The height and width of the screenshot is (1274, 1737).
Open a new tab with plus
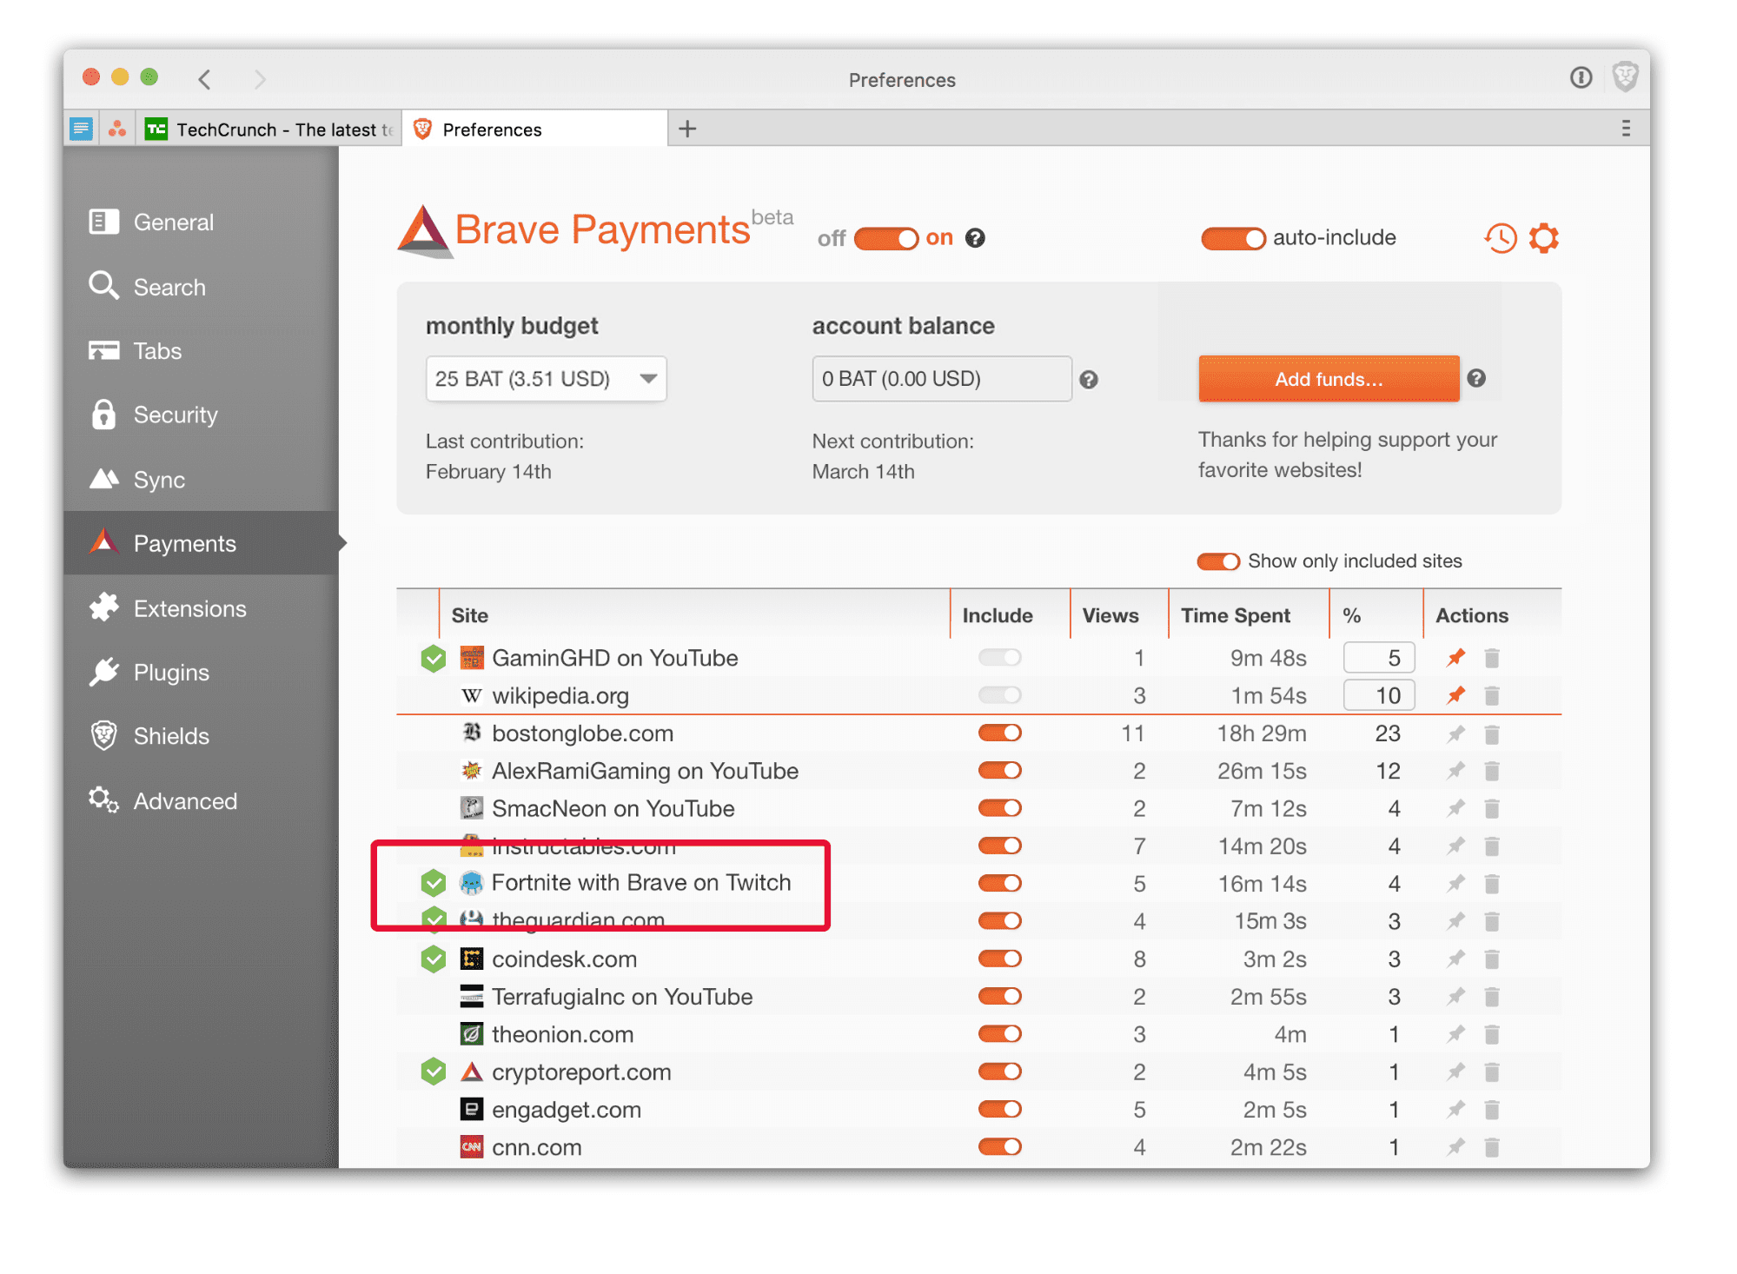pos(687,129)
